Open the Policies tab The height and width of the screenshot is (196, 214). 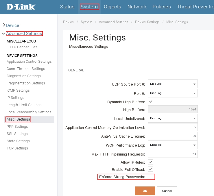(162, 7)
